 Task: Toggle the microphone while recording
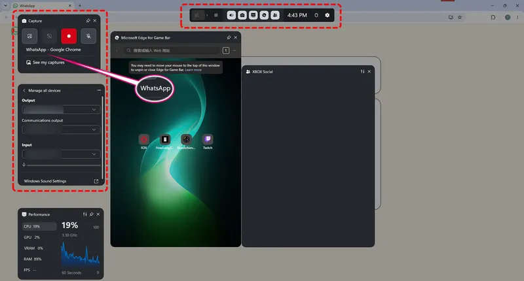pyautogui.click(x=88, y=36)
